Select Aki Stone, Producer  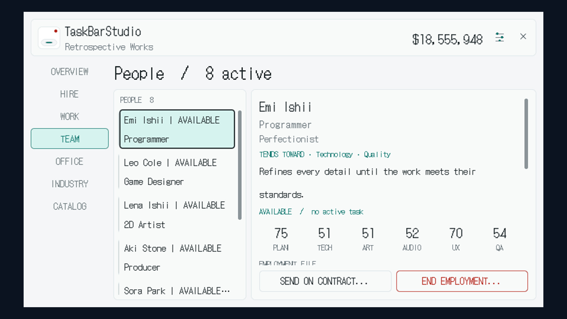(177, 258)
